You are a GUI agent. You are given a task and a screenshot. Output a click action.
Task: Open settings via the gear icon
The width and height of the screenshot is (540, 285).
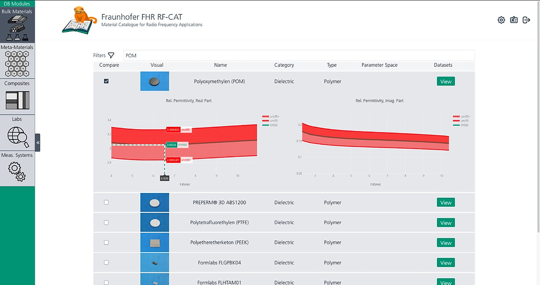[501, 20]
